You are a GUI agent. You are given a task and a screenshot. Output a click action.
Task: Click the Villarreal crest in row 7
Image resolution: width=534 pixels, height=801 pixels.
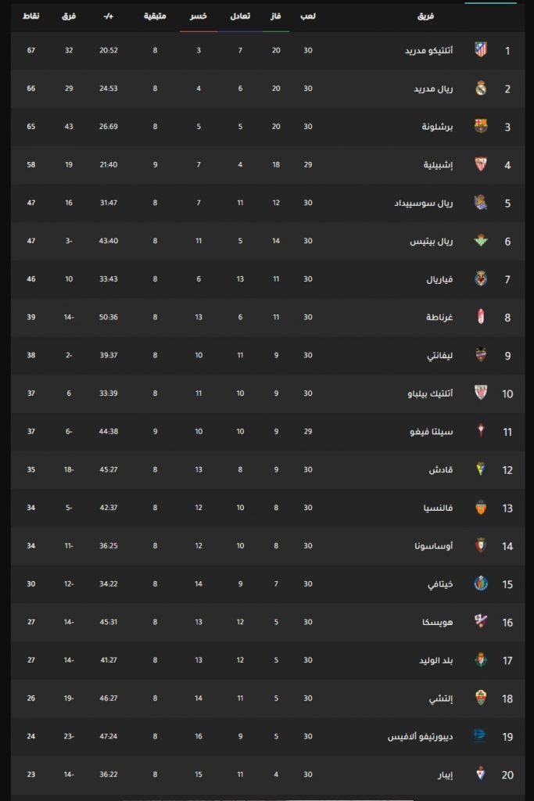click(x=480, y=279)
